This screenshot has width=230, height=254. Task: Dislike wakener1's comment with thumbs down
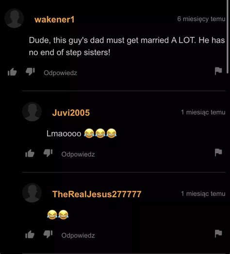31,71
